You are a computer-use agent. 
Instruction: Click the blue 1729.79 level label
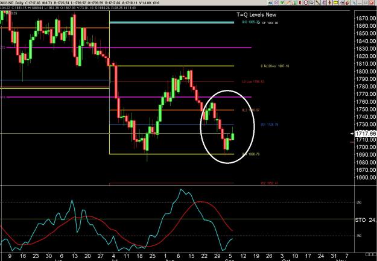[270, 125]
